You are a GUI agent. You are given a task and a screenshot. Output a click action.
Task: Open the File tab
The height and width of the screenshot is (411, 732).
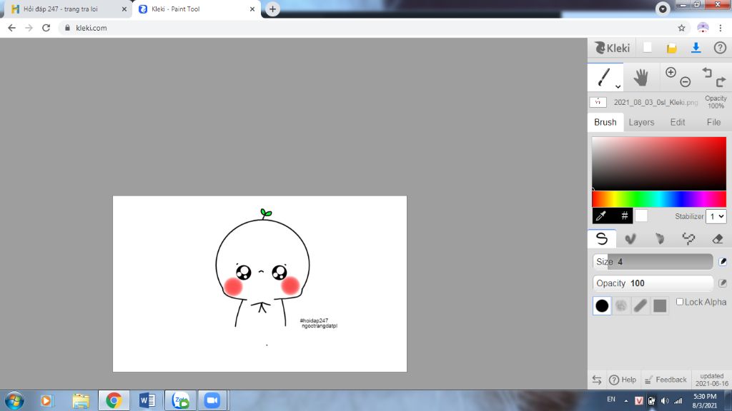click(713, 122)
